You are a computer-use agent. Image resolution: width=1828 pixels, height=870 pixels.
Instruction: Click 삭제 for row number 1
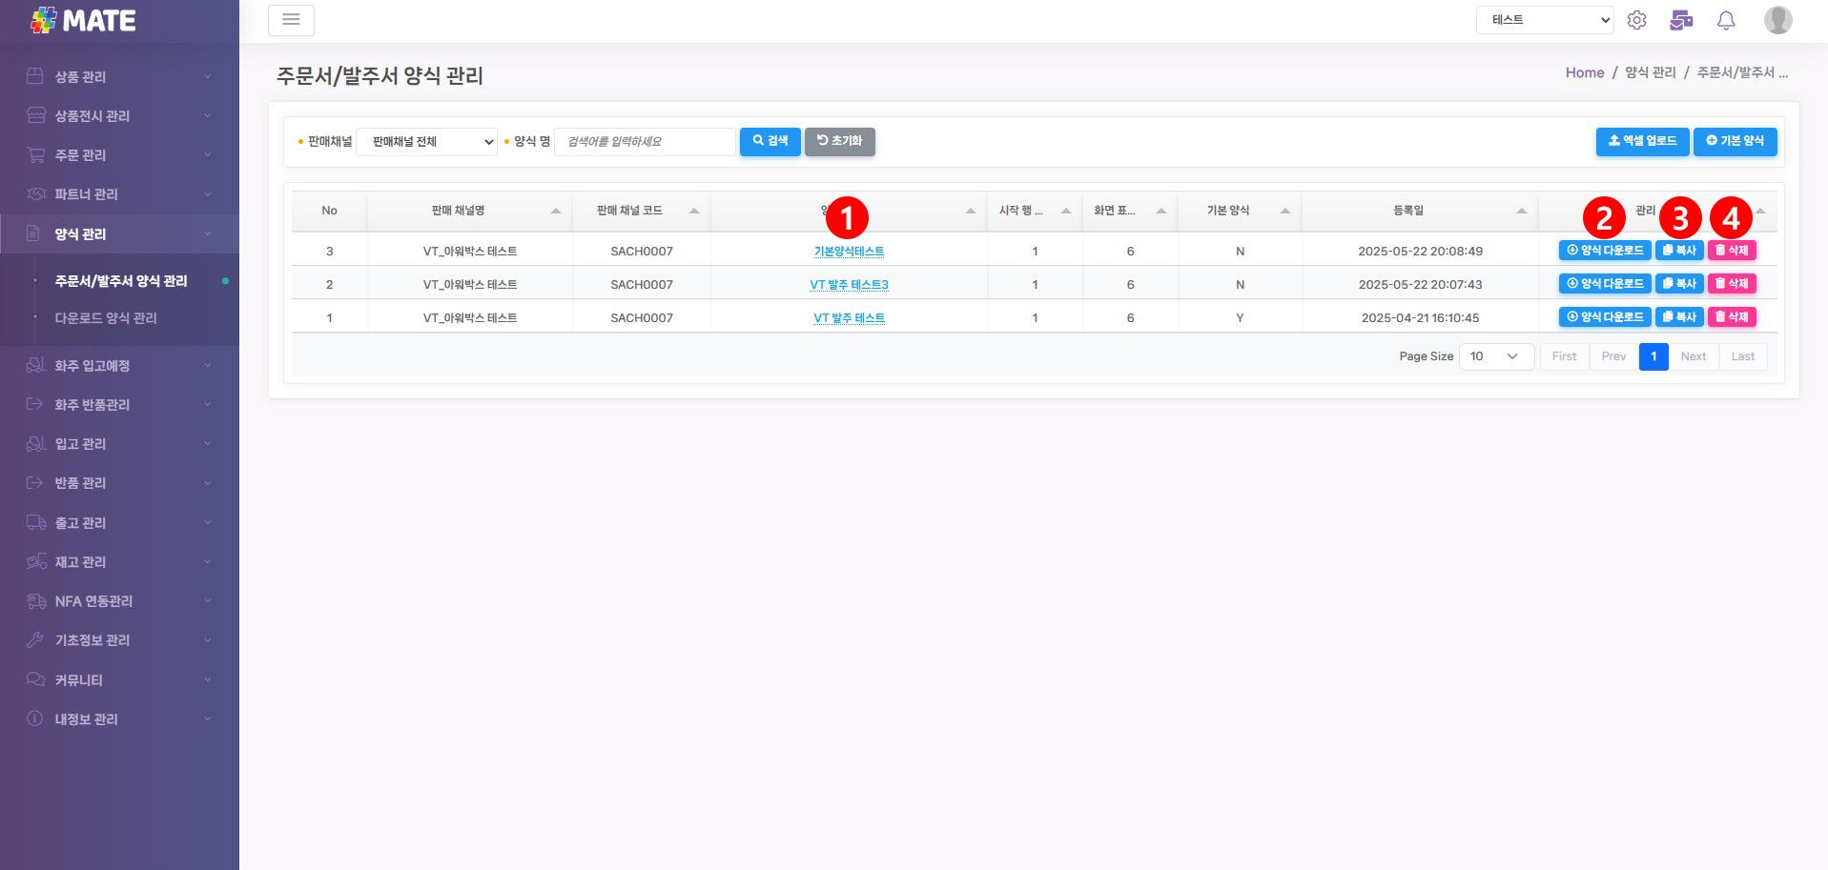1732,317
